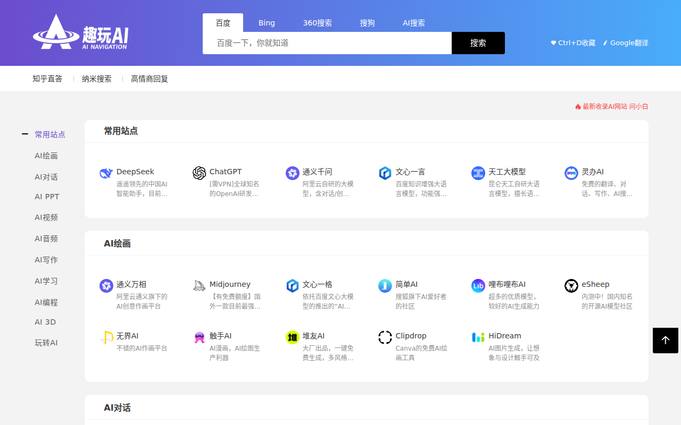Click the flame icon beside 最新收录AI网站

tap(578, 107)
